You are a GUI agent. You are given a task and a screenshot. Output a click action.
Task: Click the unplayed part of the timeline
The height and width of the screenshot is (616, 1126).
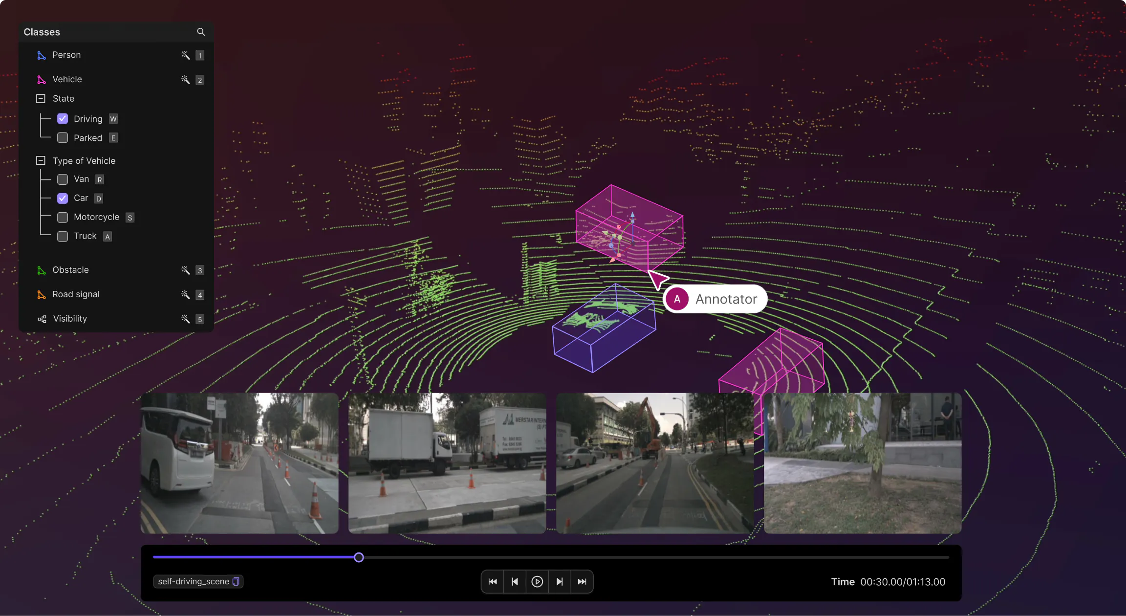(656, 557)
